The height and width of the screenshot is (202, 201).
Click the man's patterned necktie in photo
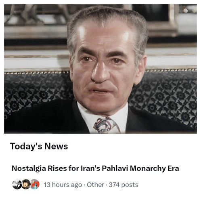pos(106,125)
